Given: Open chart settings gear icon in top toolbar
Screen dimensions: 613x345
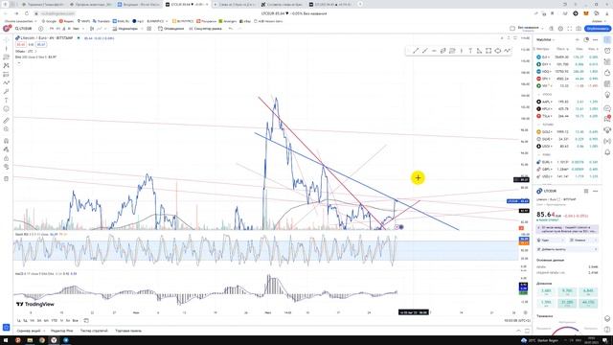Looking at the screenshot, I should [x=560, y=29].
